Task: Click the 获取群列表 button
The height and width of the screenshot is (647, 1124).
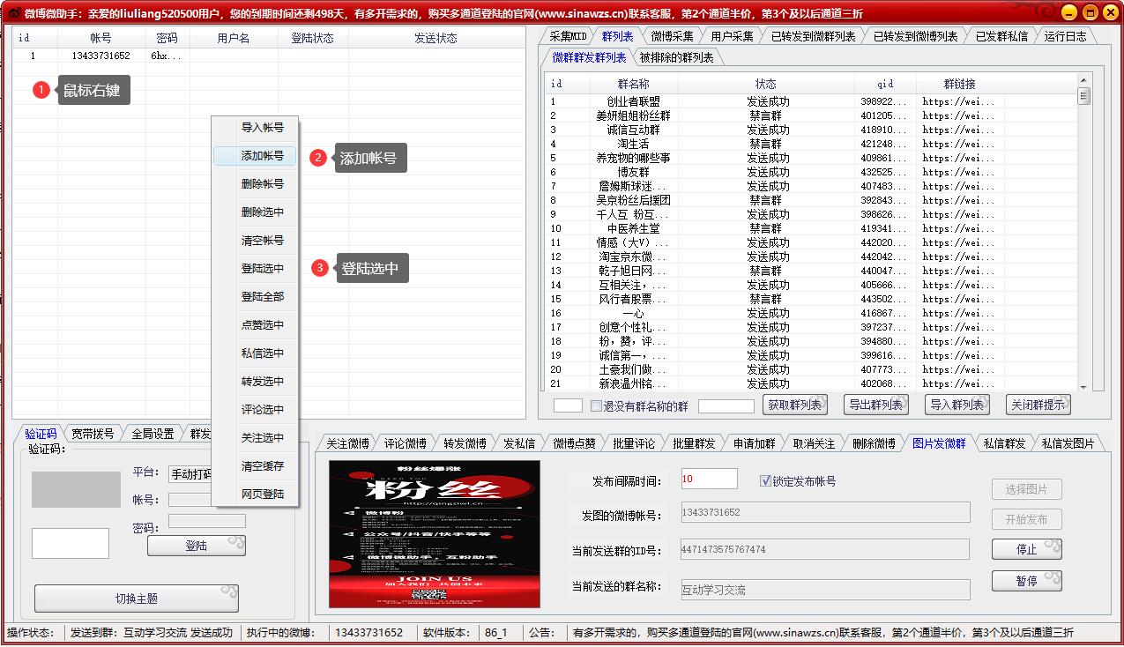Action: tap(794, 405)
